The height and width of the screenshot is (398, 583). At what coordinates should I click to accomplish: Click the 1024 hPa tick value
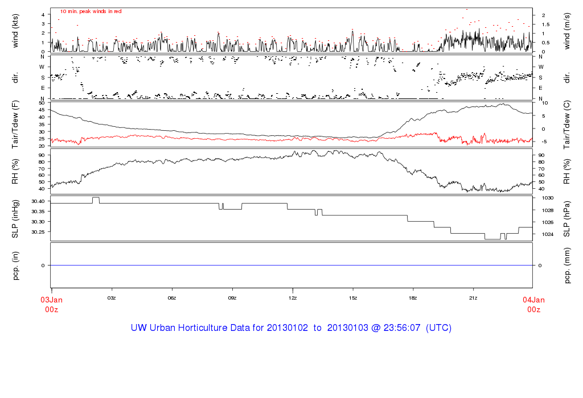pyautogui.click(x=548, y=234)
